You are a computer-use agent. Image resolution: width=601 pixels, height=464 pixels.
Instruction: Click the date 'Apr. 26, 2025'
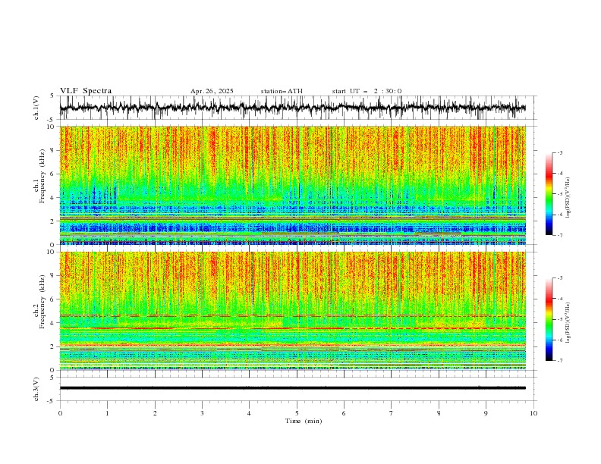[x=212, y=91]
